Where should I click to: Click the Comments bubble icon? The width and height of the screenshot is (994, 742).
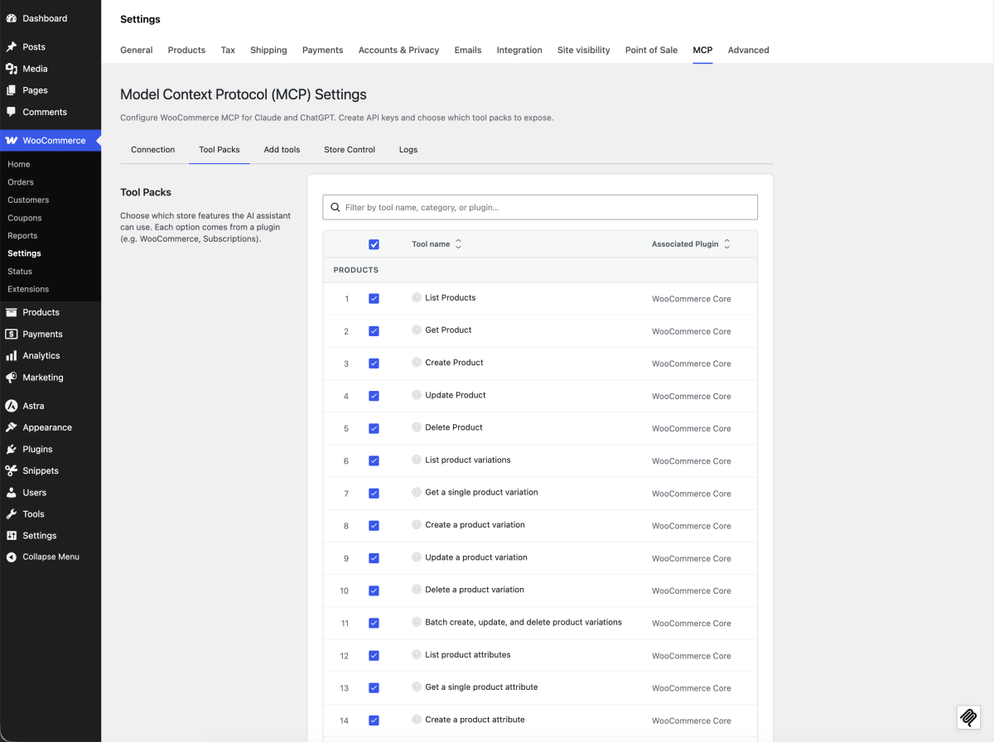(x=12, y=112)
